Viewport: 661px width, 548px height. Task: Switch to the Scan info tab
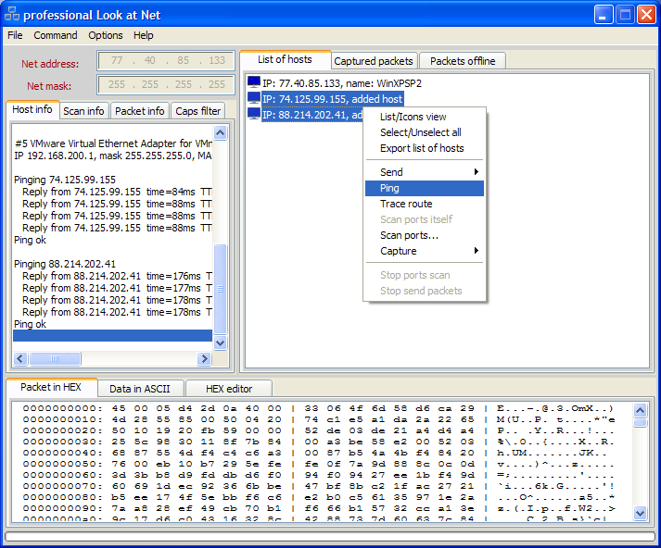coord(83,111)
